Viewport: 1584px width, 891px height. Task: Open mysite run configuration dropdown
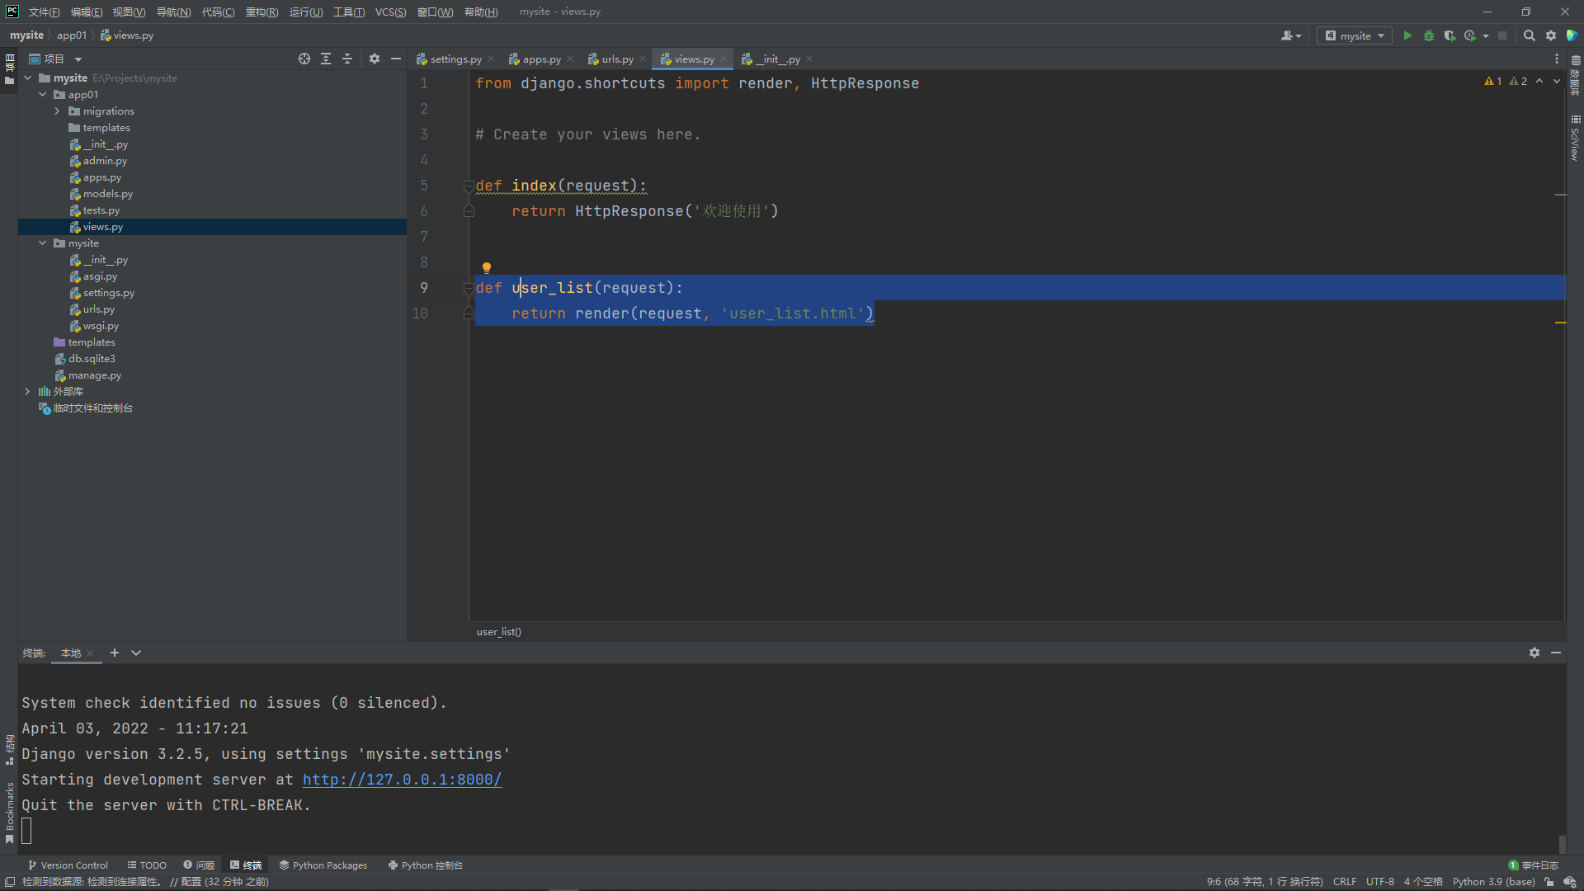click(1355, 35)
